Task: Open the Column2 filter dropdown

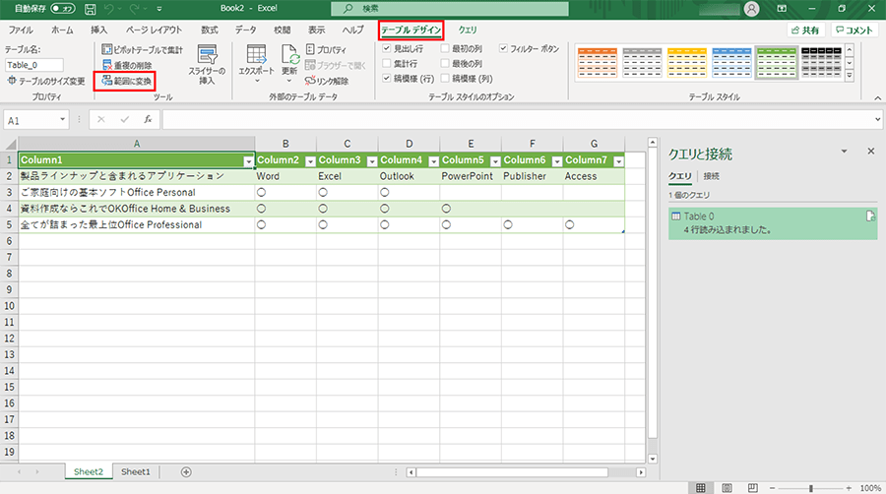Action: (x=310, y=161)
